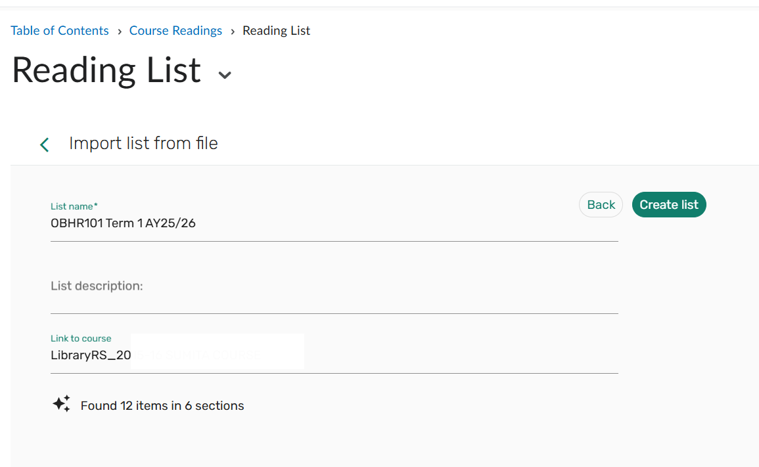Click the List name* label
Screen dimensions: 759x467
(x=72, y=206)
